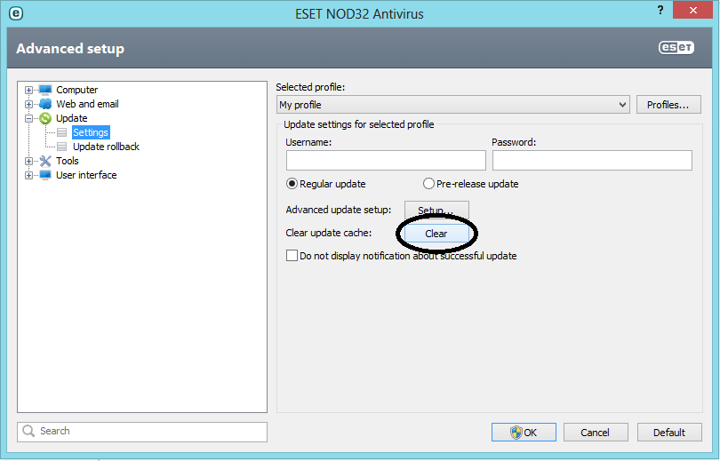Expand the User interface tree node
This screenshot has height=461, width=720.
click(x=28, y=175)
